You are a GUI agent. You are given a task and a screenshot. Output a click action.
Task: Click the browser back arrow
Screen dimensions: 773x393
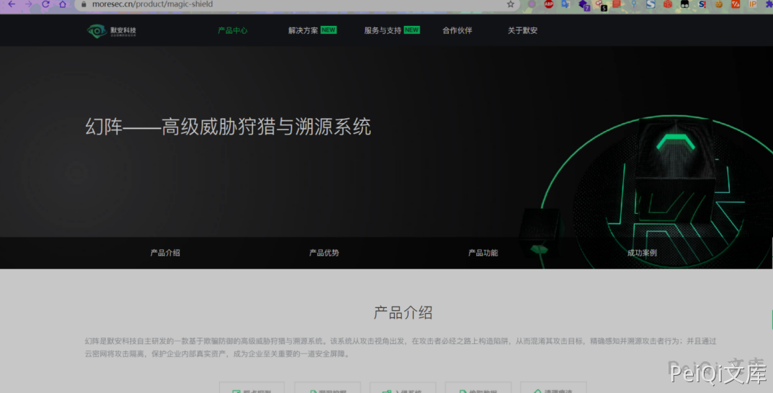coord(11,4)
